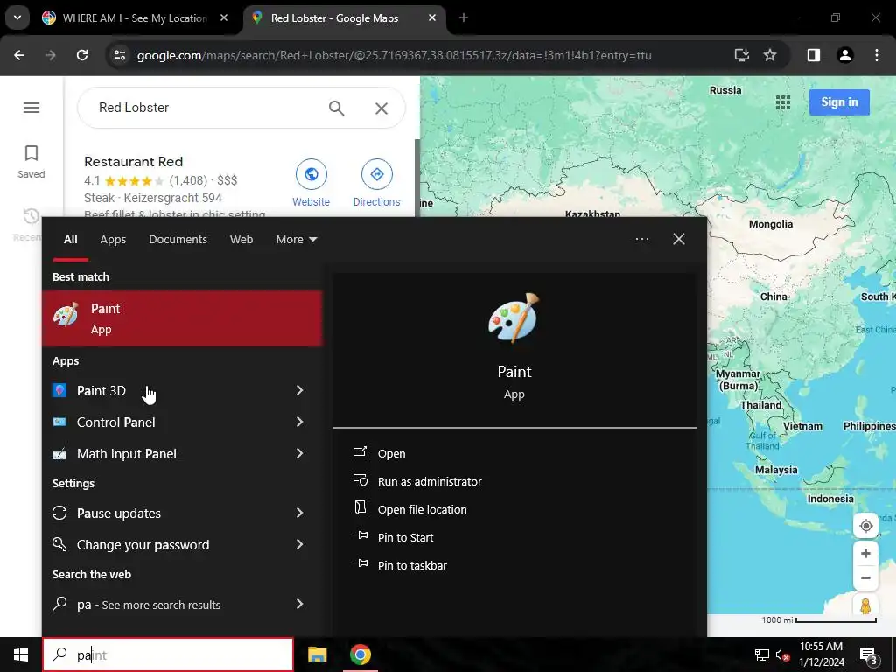The height and width of the screenshot is (672, 896).
Task: View site information icon in address bar
Action: (120, 55)
